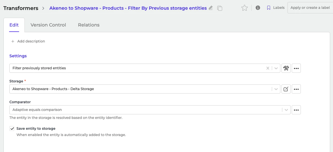Click the tools icon beside transformer type

(x=286, y=68)
